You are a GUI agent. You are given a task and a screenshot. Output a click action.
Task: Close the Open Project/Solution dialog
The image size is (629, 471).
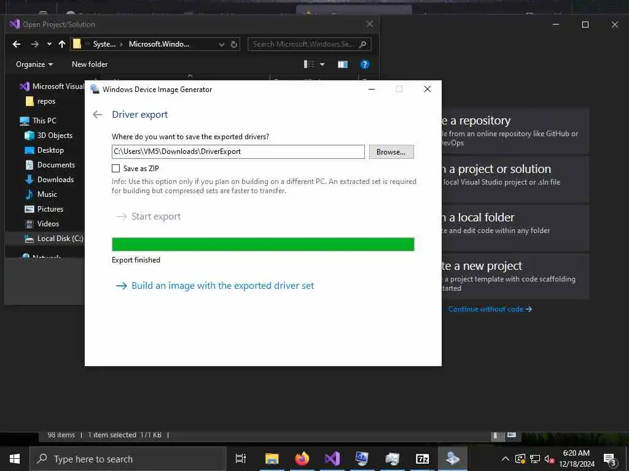point(369,25)
